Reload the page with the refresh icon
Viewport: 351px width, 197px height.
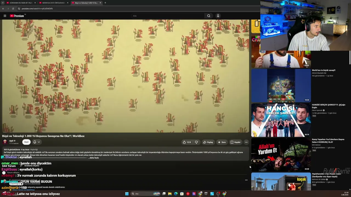13,8
